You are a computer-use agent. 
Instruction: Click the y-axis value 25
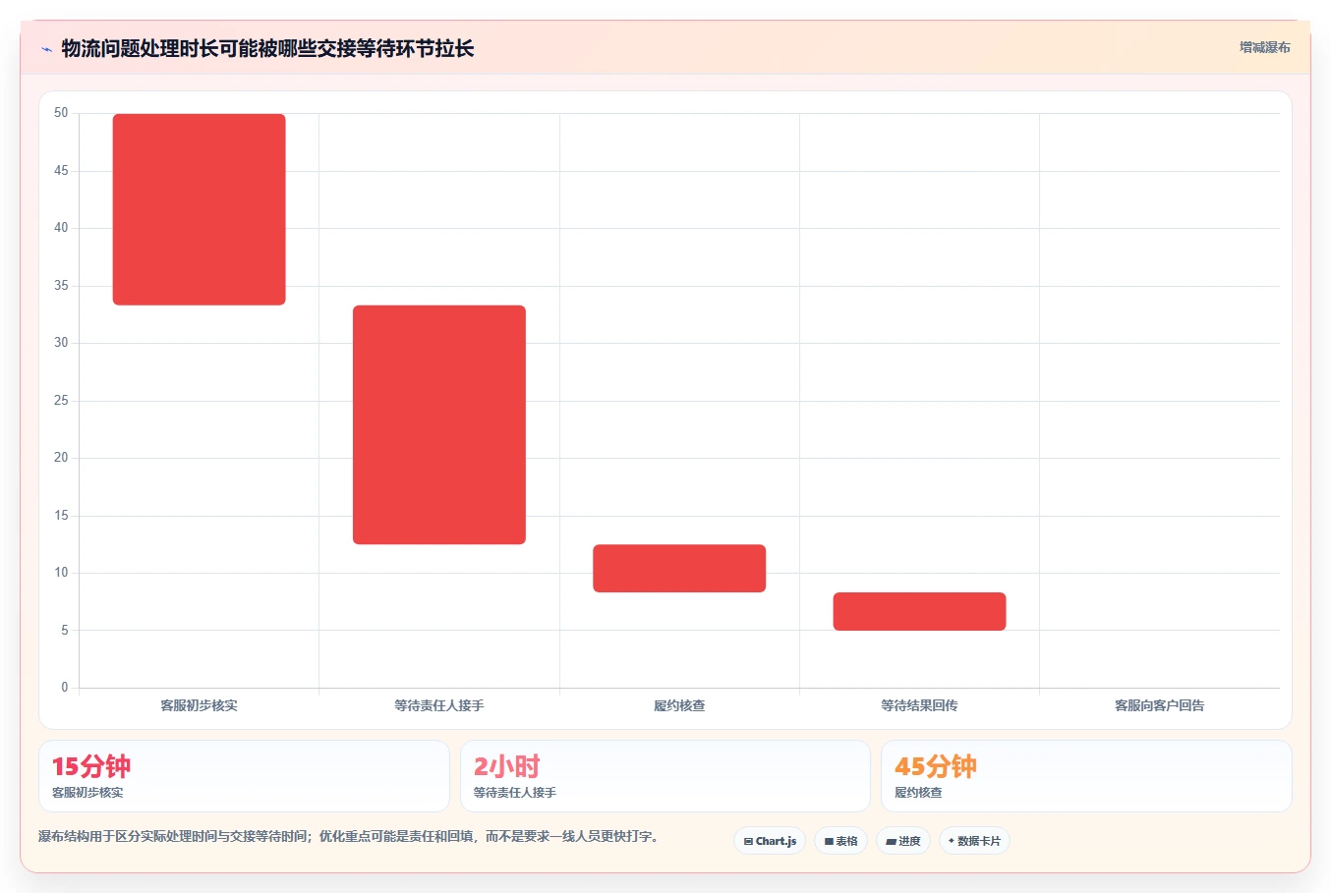pyautogui.click(x=61, y=401)
